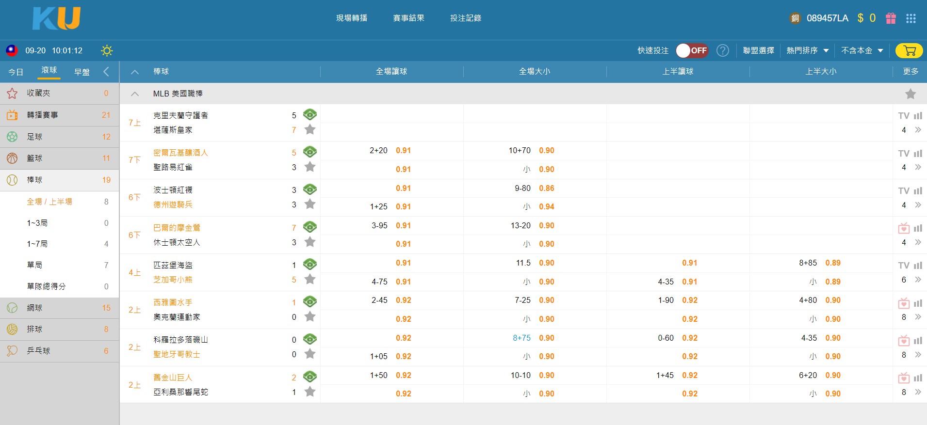Favorite the 德州遊騎兵 match star
Viewport: 927px width, 425px height.
(x=309, y=204)
